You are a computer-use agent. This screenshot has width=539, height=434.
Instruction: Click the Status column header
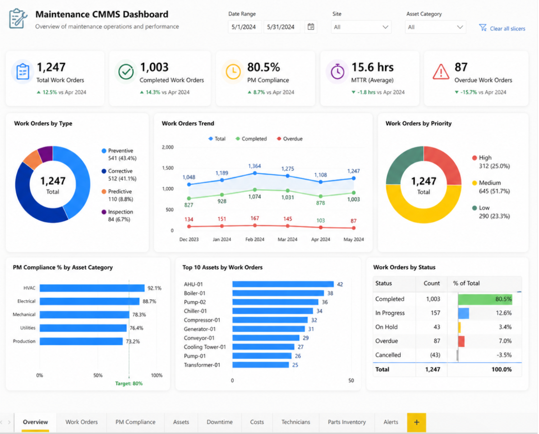(x=384, y=283)
